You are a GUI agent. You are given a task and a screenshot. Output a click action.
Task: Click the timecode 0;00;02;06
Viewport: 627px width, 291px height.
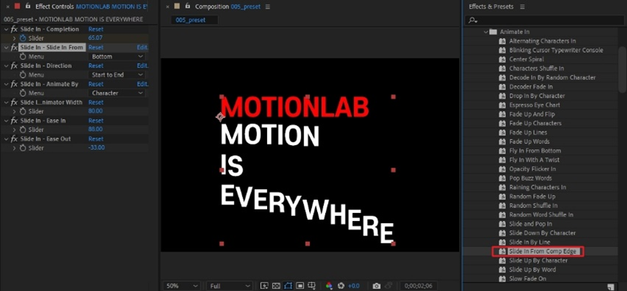[x=419, y=286]
